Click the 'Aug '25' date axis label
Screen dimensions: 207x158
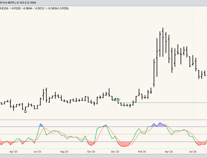[x=64, y=152]
